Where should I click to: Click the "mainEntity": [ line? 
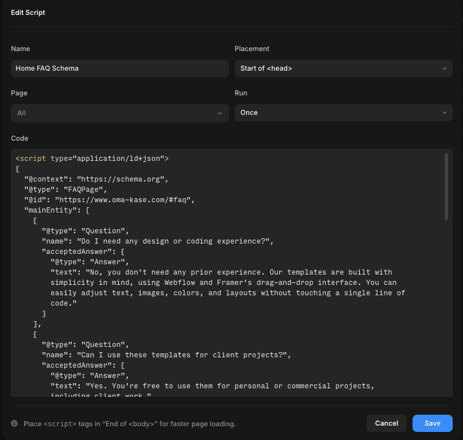[57, 210]
